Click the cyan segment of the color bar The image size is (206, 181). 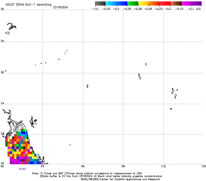[111, 4]
